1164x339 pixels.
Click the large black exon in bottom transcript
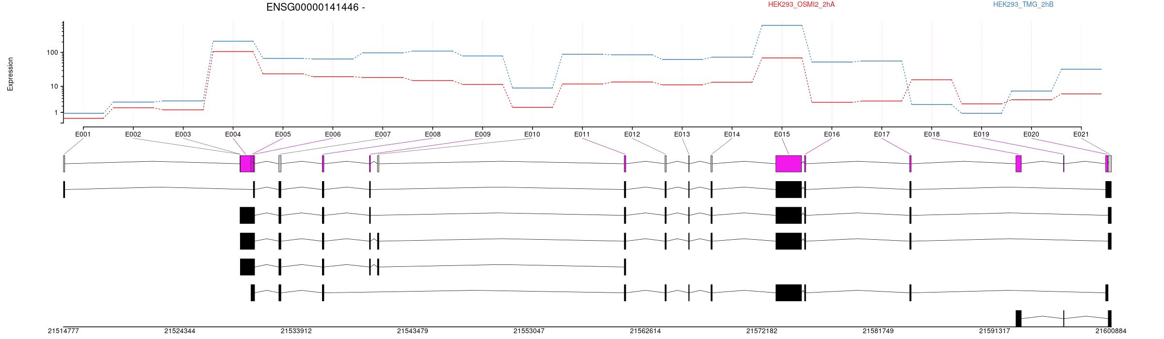tap(1018, 319)
